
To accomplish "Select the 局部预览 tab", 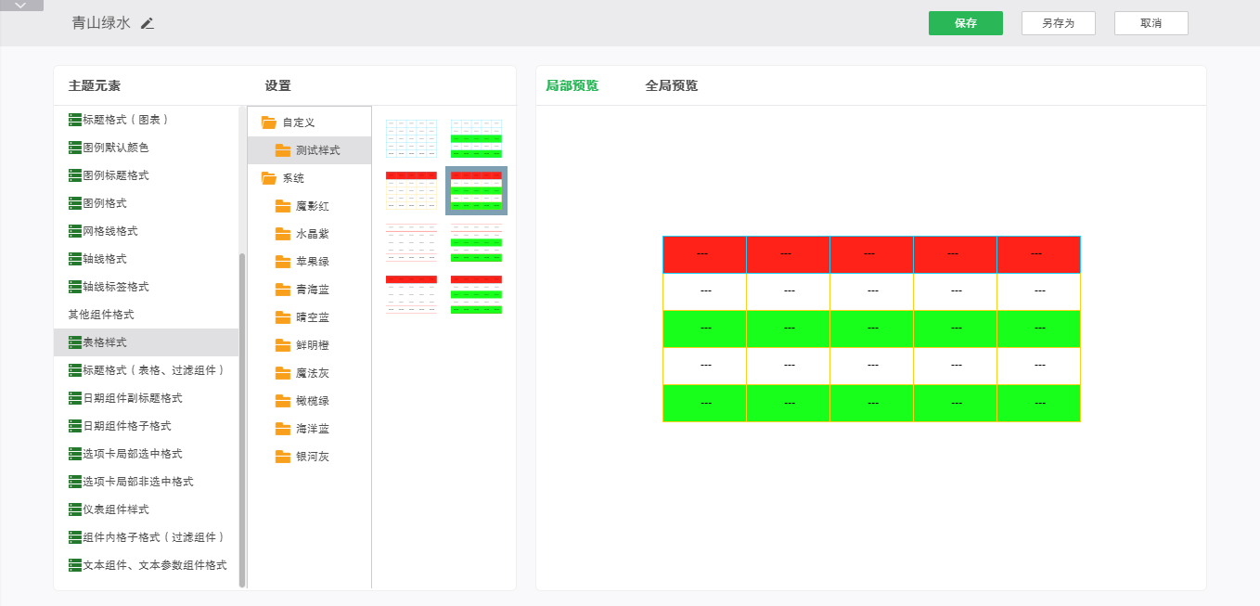I will click(x=572, y=86).
